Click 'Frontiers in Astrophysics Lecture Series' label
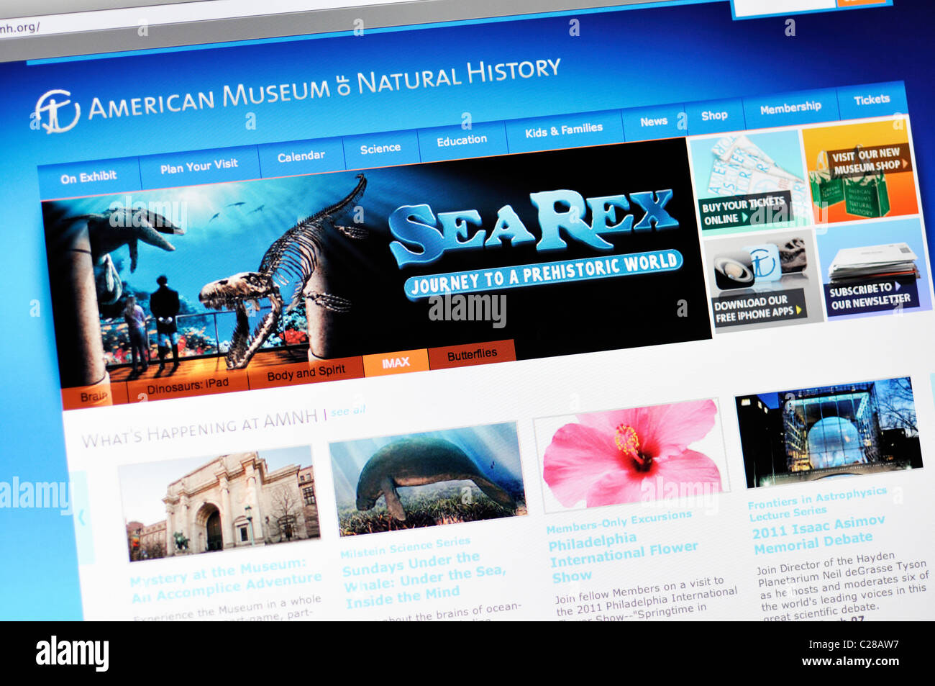The width and height of the screenshot is (935, 686). (x=817, y=503)
